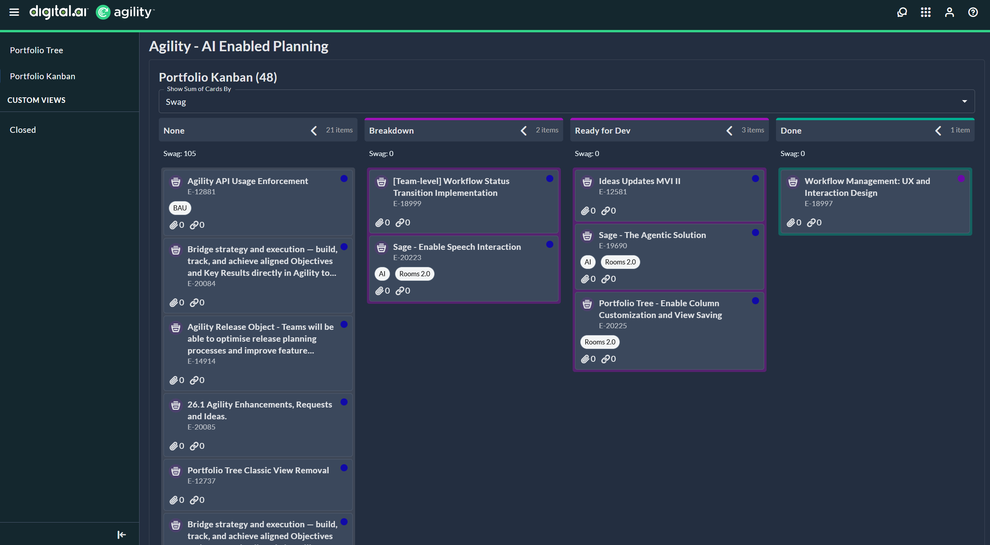Collapse the Ready for Dev column chevron

[729, 130]
